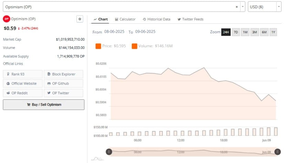Switch to the Calculator tab
The height and width of the screenshot is (163, 284).
click(125, 19)
